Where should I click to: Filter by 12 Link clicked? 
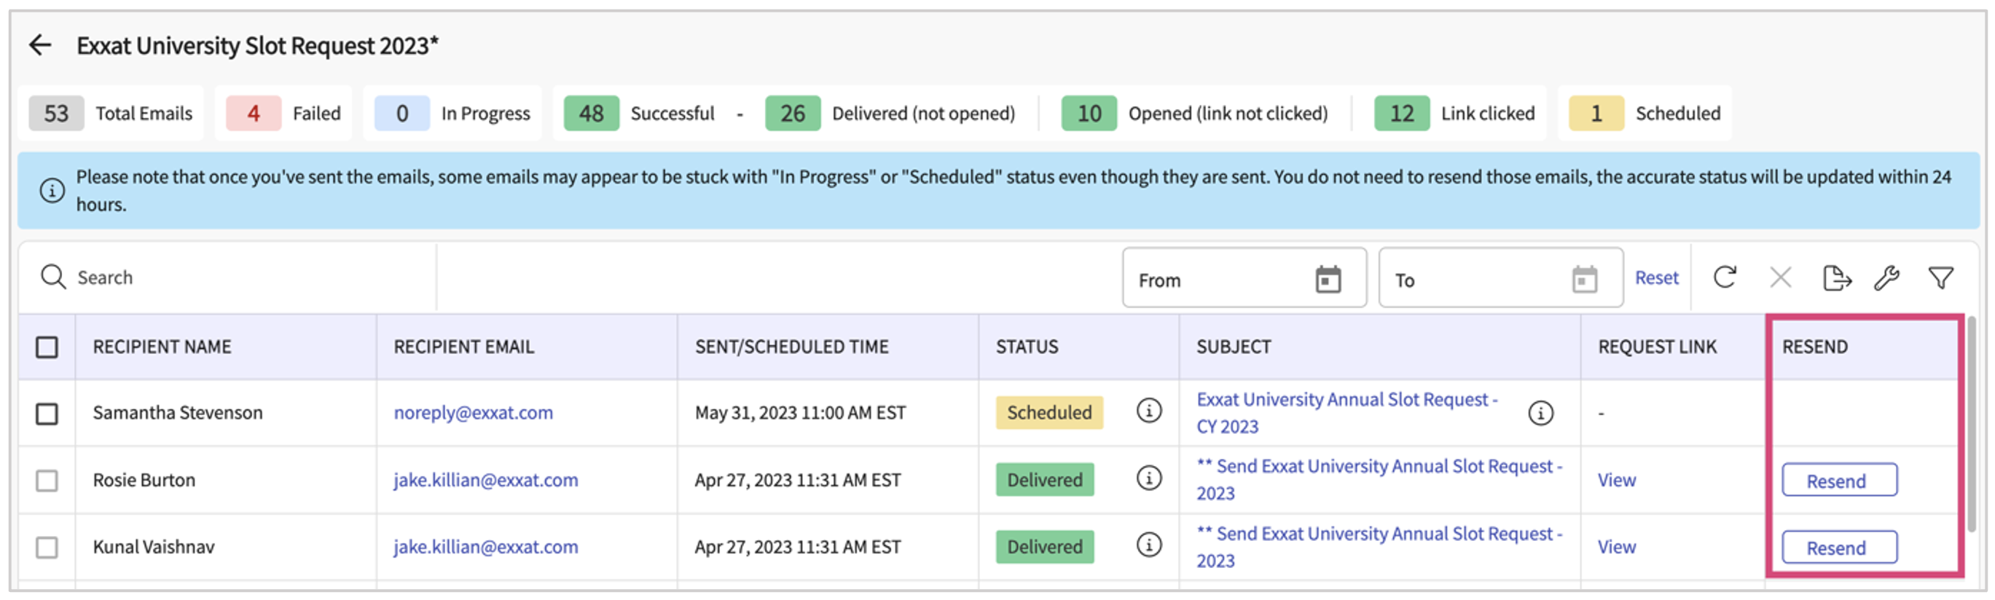point(1454,113)
